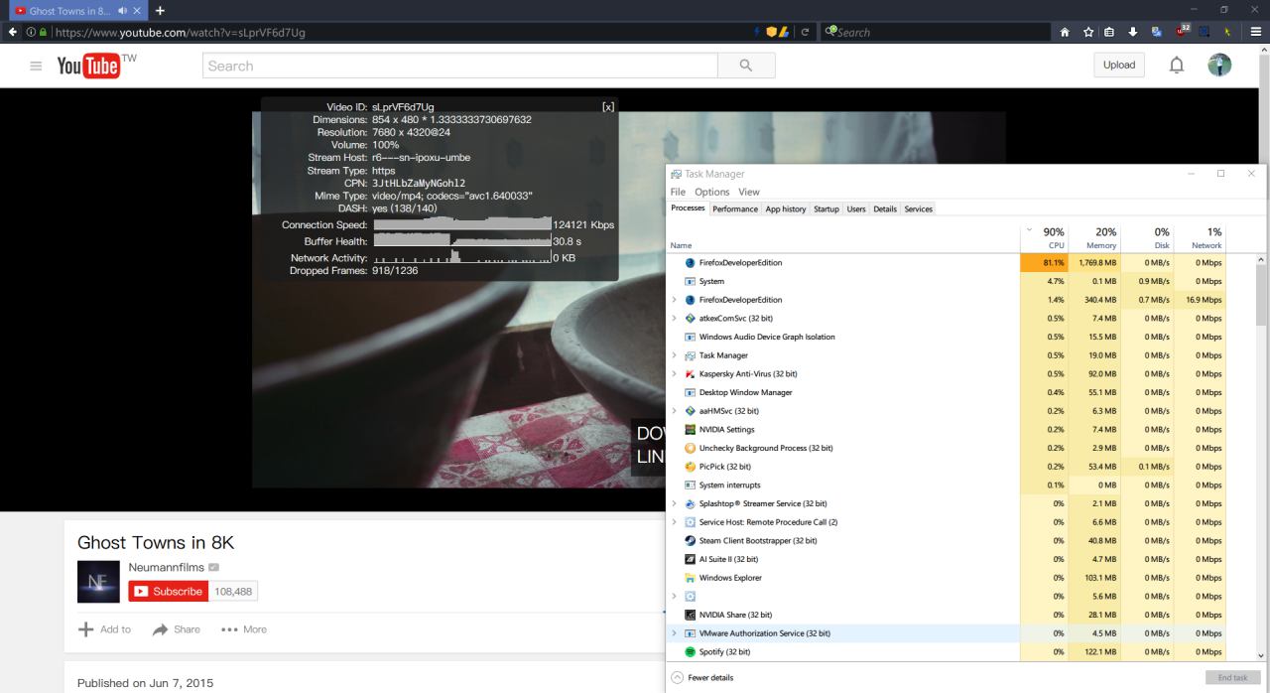Expand Service Host Remote Procedure Call

click(675, 522)
